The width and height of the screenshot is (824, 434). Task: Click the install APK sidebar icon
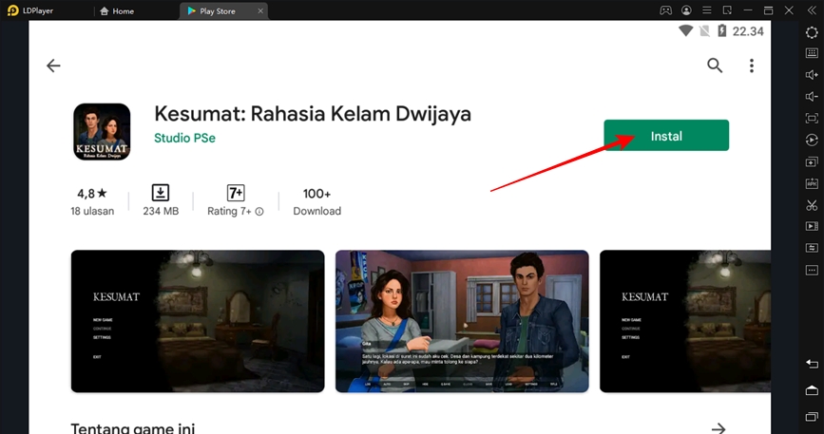click(812, 183)
